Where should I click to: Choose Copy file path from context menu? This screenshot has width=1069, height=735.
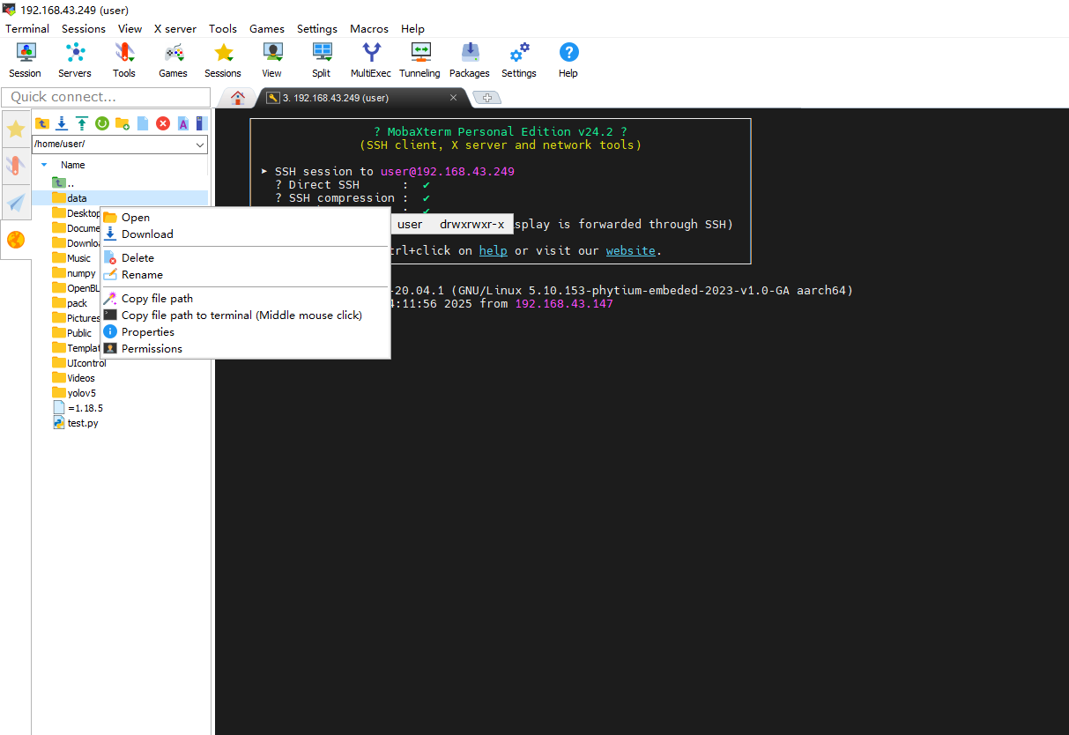click(x=245, y=299)
